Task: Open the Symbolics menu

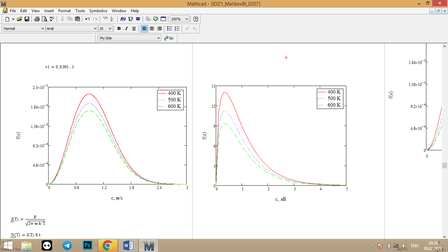Action: [98, 11]
